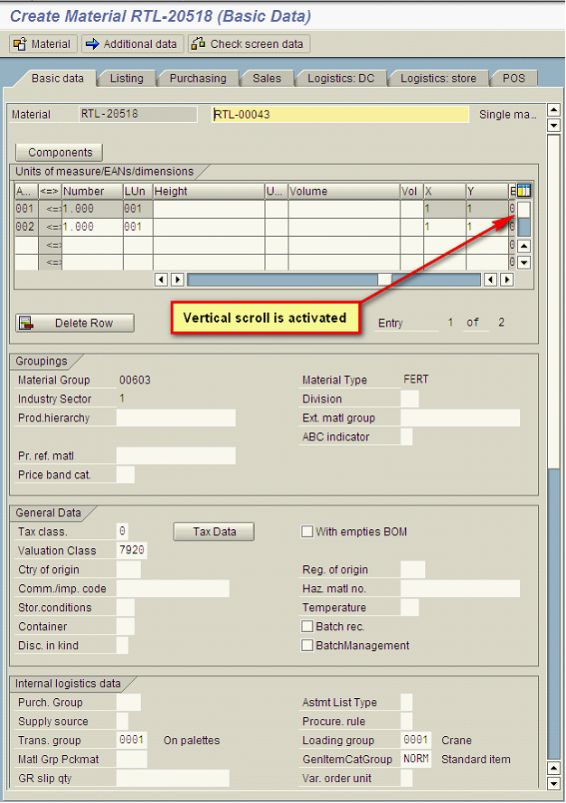Viewport: 566px width, 803px height.
Task: Click the Delete Row button
Action: point(75,323)
